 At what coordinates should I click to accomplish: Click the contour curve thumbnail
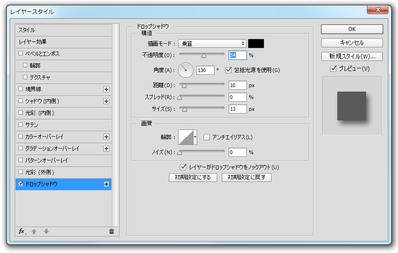[186, 137]
